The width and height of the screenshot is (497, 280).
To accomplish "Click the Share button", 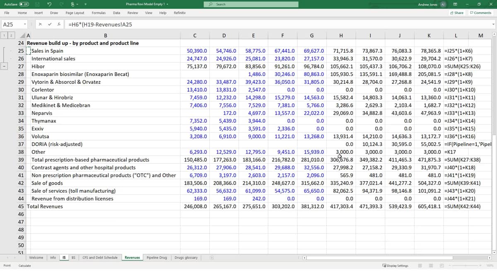I will point(457,13).
